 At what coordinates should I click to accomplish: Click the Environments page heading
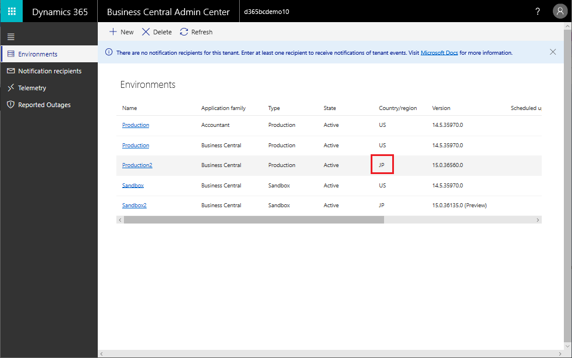(148, 84)
